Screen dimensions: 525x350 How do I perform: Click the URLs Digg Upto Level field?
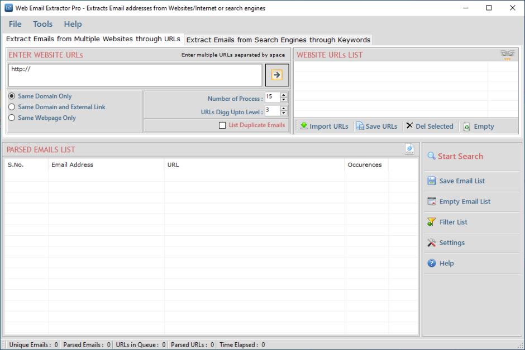273,110
